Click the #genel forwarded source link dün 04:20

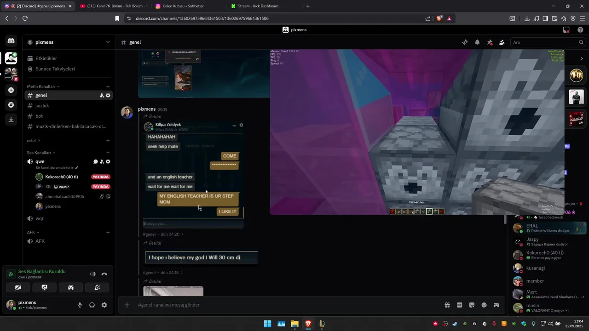[163, 234]
